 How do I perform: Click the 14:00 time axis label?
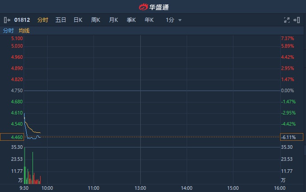pyautogui.click(x=187, y=188)
